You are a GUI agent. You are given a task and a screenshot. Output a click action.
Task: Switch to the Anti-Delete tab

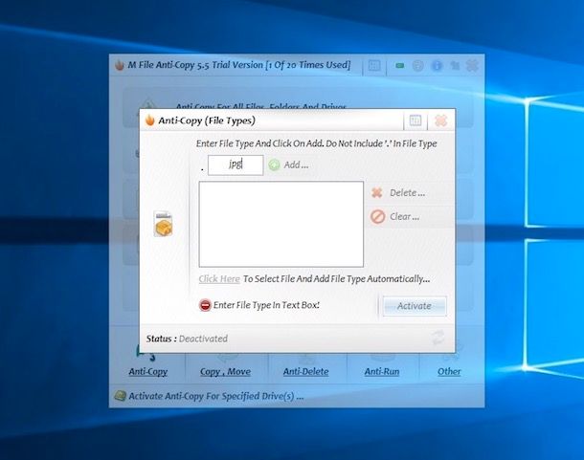coord(305,371)
